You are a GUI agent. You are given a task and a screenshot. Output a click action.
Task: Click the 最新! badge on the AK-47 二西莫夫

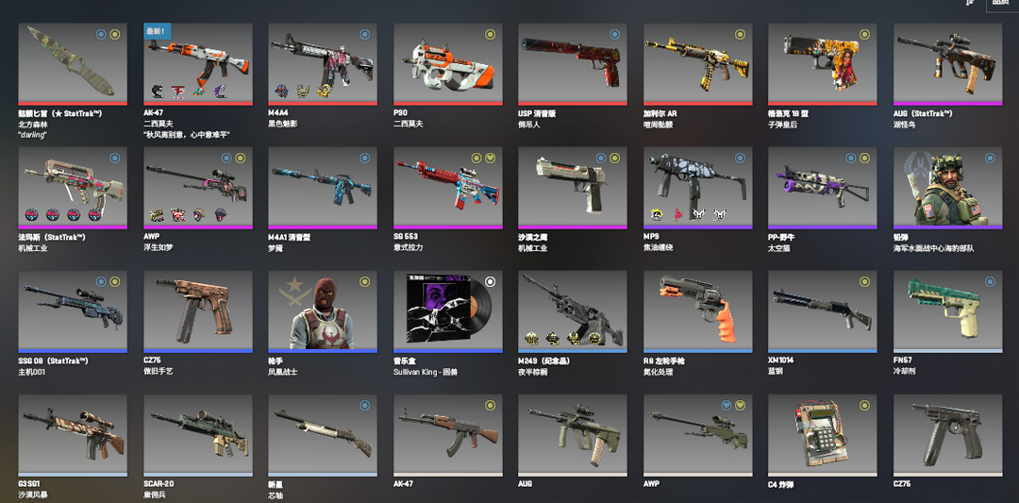click(x=157, y=31)
